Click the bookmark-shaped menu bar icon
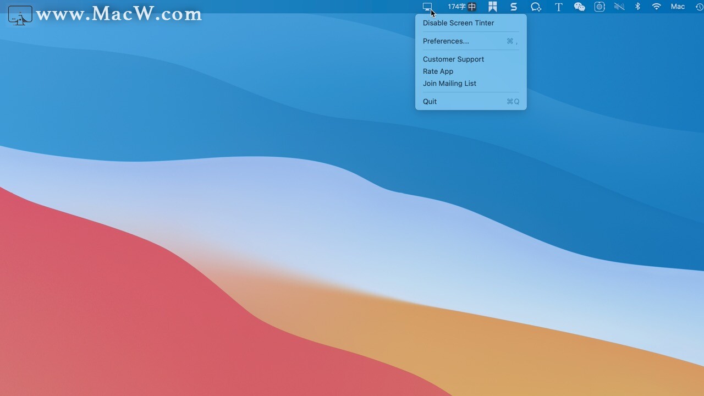 point(492,7)
